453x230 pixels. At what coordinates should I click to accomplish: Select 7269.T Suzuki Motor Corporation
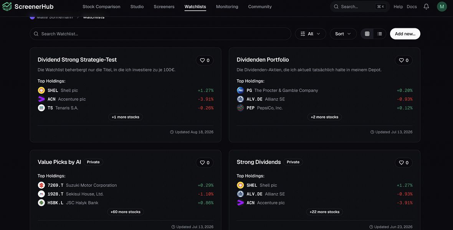tap(126, 185)
